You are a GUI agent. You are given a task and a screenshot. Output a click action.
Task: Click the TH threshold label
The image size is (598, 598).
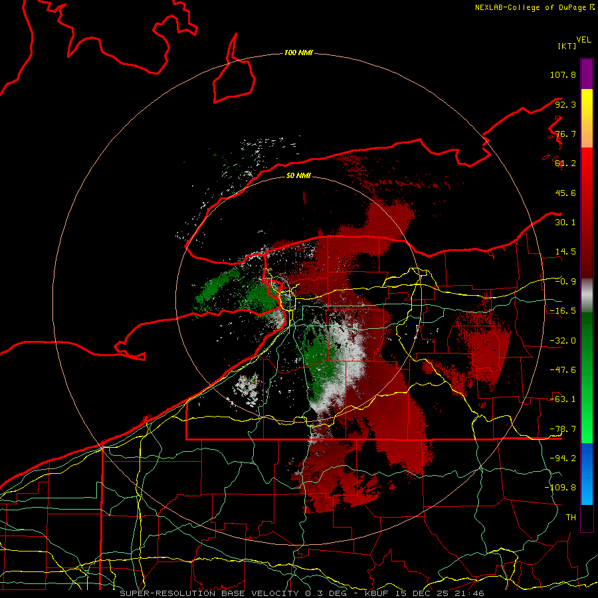pos(571,518)
